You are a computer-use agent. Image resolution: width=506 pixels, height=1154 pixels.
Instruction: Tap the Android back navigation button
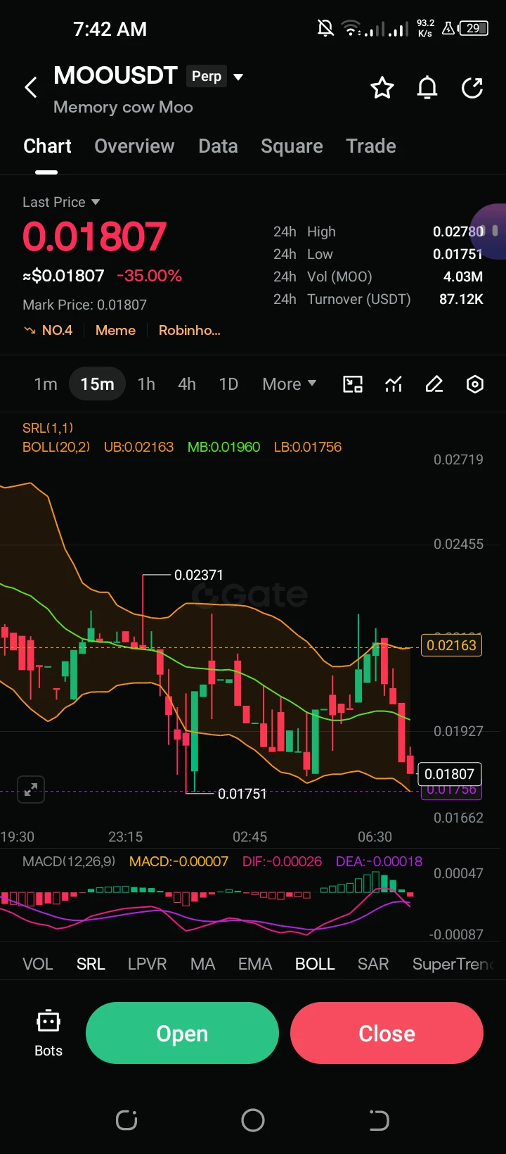click(x=379, y=1120)
